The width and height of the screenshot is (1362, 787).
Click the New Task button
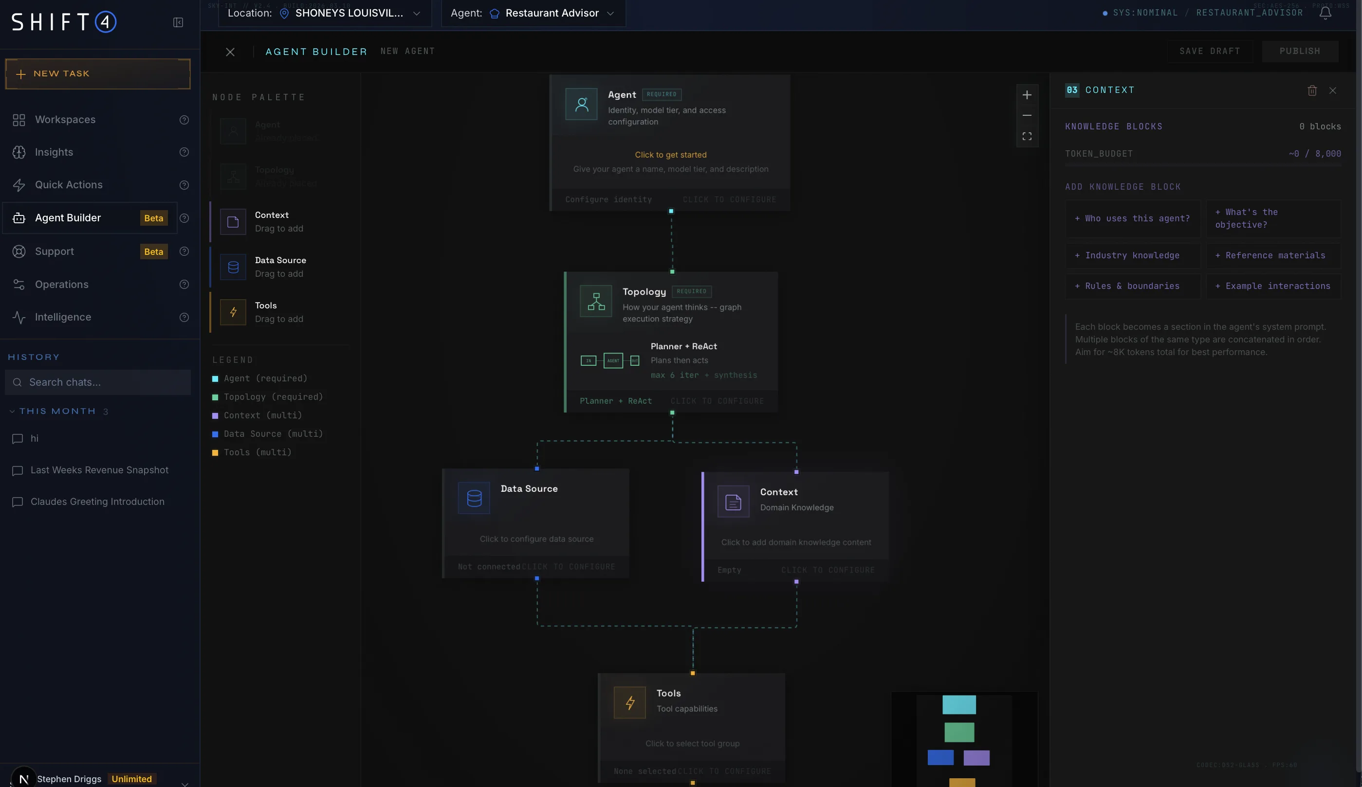[x=98, y=74]
